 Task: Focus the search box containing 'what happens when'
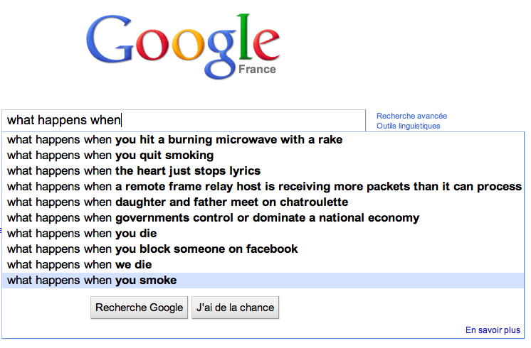[184, 120]
